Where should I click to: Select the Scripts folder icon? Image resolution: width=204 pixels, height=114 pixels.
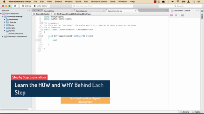click(7, 28)
